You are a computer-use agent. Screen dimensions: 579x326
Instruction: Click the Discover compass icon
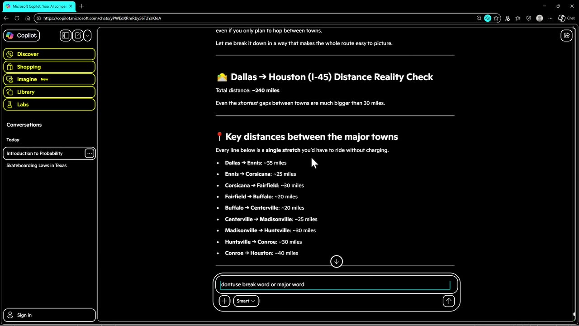coord(10,54)
